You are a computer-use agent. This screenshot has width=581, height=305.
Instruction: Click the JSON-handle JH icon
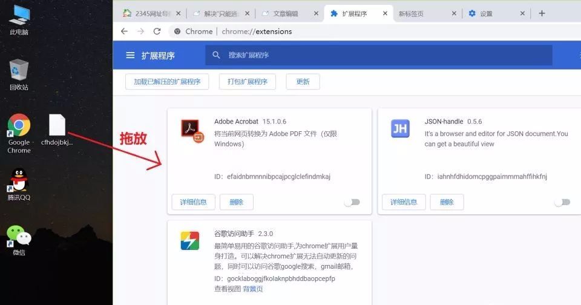coord(400,128)
